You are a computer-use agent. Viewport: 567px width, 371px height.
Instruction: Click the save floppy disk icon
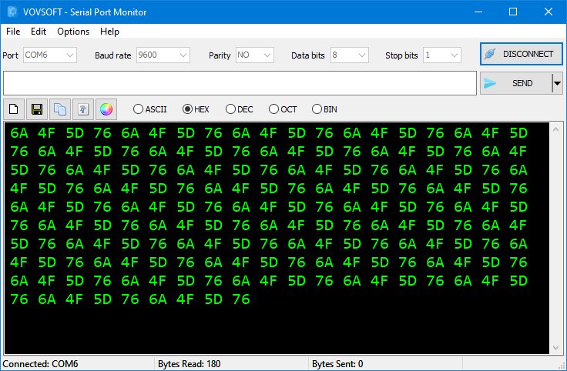pos(36,109)
